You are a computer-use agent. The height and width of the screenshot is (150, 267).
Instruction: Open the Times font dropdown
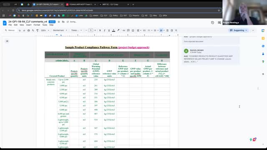pyautogui.click(x=76, y=30)
